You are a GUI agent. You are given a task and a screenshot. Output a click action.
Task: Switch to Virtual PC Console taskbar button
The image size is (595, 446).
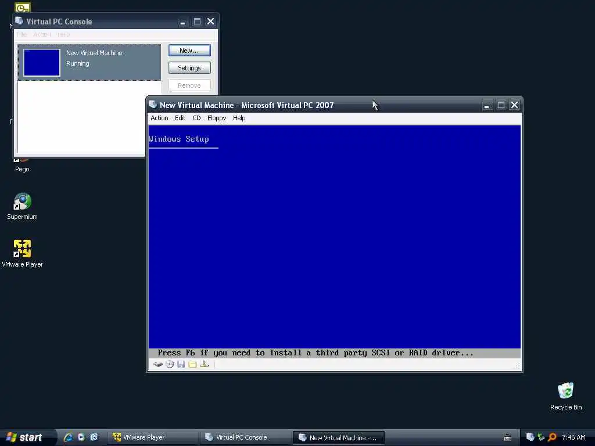(246, 437)
